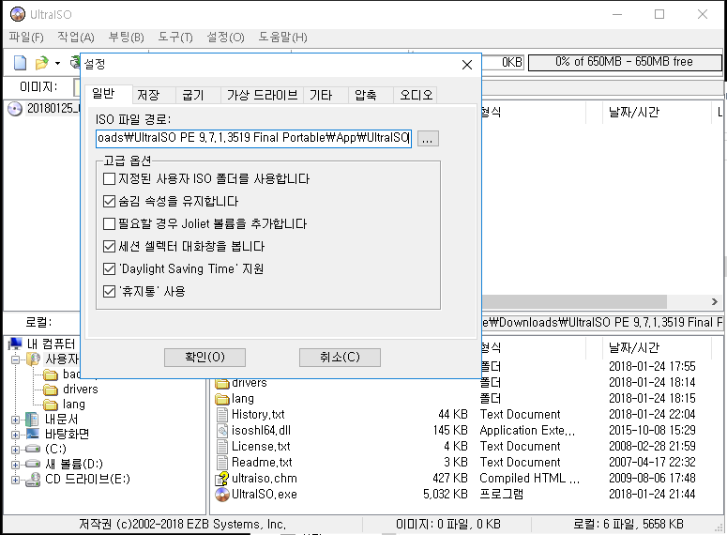The image size is (727, 535).
Task: Toggle 'Daylight Saving Time' 지원 checkbox
Action: [109, 268]
